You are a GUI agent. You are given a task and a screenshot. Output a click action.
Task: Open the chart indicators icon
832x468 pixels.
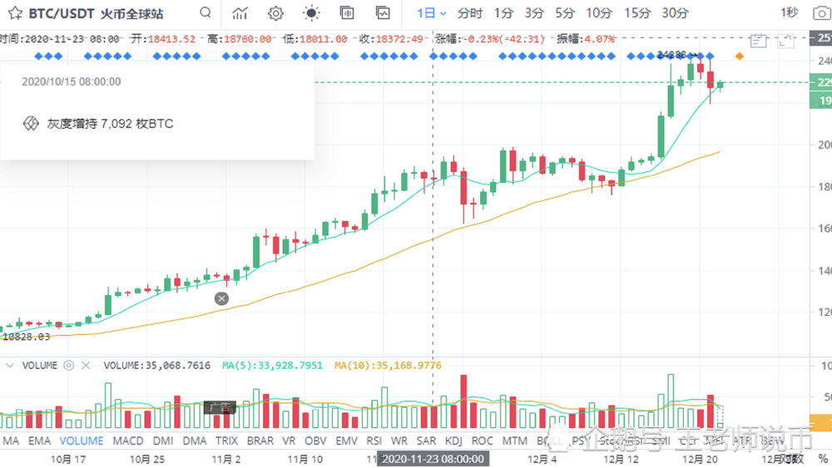coord(240,12)
